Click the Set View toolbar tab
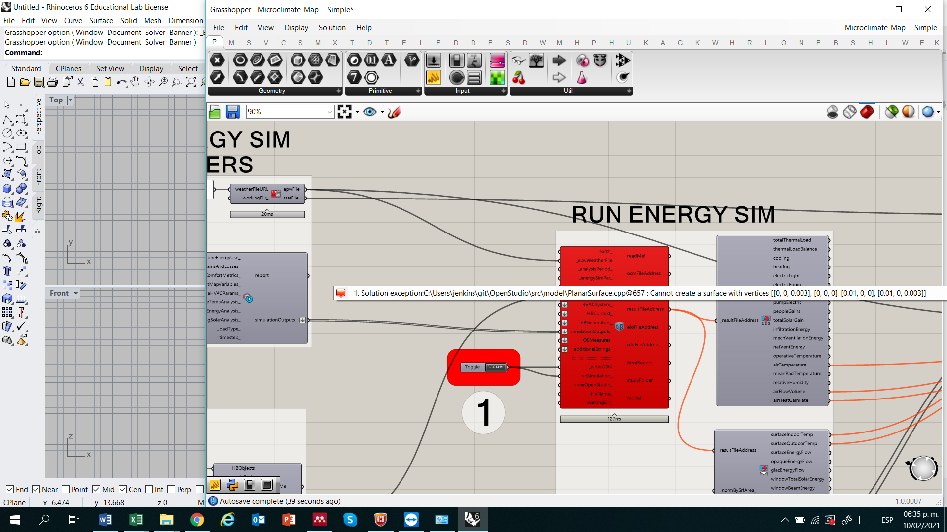 [x=110, y=68]
